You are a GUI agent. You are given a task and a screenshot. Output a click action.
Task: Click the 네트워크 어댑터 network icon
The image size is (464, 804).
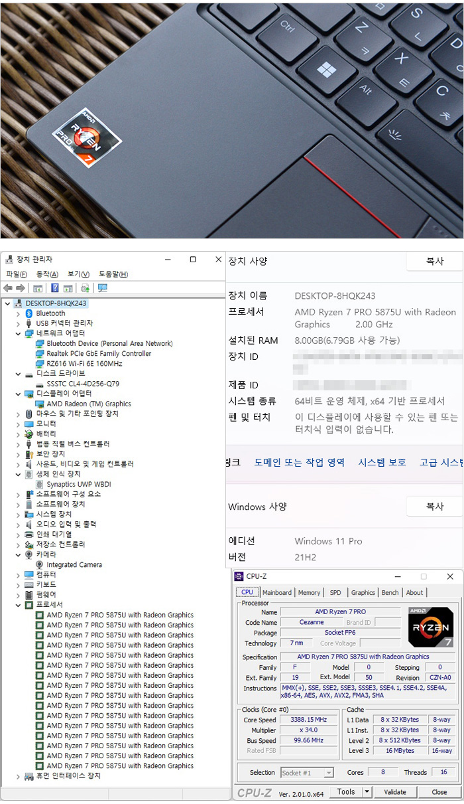(x=29, y=333)
